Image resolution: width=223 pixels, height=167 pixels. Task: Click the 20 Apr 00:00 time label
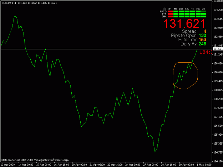coord(79,165)
